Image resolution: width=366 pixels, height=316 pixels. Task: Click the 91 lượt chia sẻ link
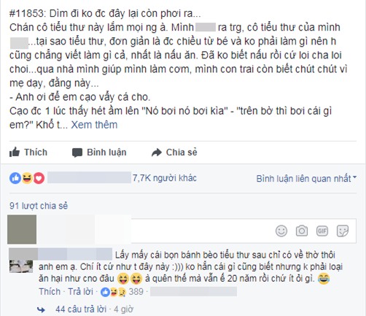click(39, 206)
